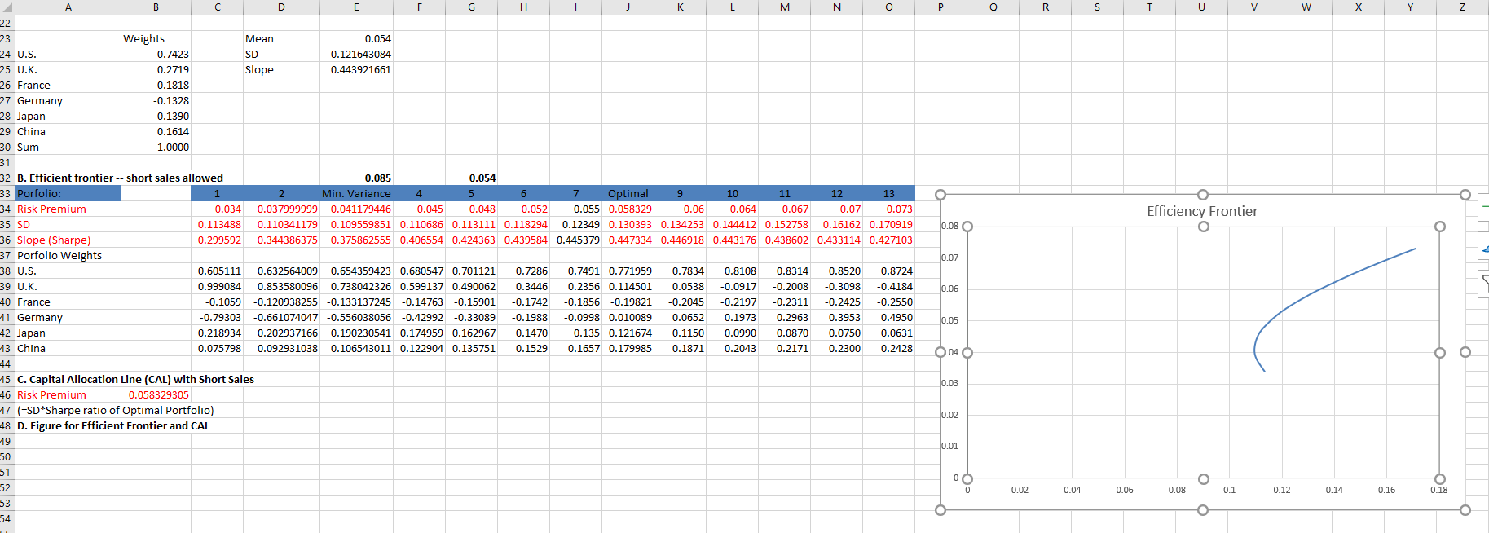
Task: Select the Optimal column heading
Action: pyautogui.click(x=628, y=193)
